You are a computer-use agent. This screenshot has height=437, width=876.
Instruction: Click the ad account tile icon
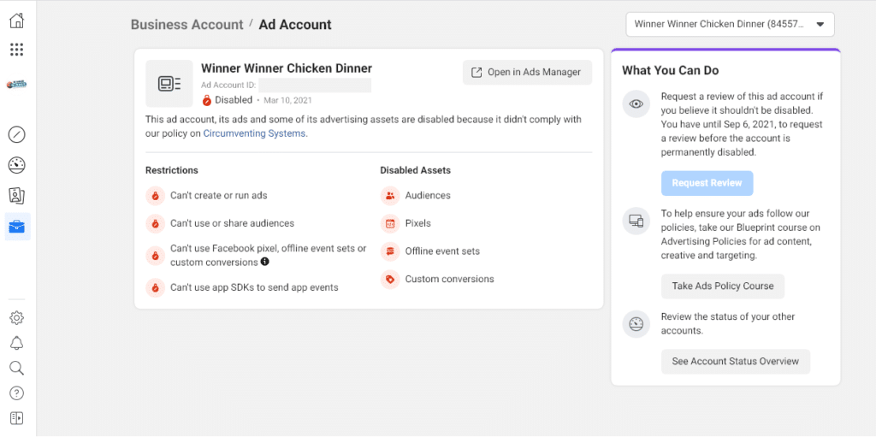coord(169,84)
